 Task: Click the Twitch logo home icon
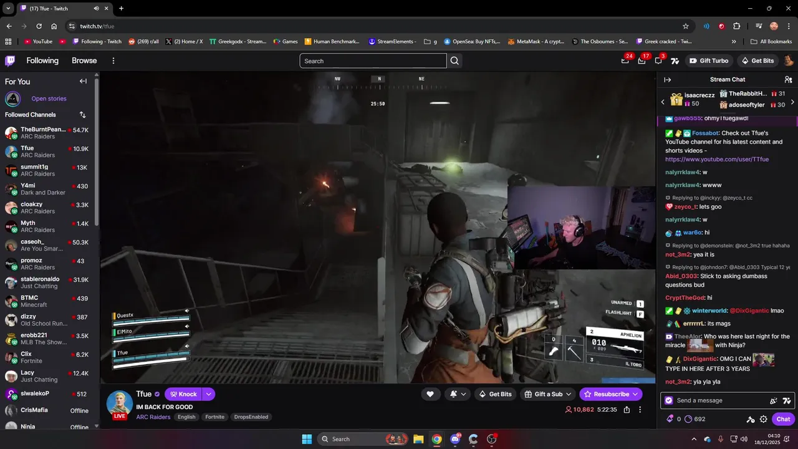pyautogui.click(x=10, y=60)
